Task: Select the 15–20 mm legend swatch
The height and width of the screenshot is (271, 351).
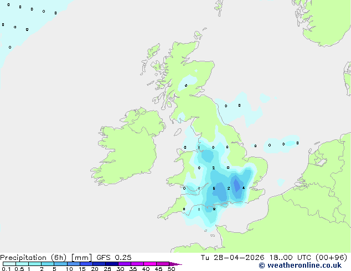Action: tap(86, 264)
